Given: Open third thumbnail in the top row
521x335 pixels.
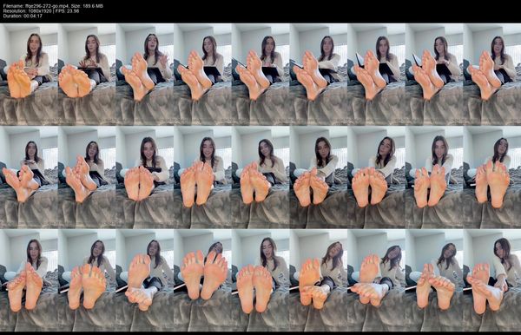Looking at the screenshot, I should [x=144, y=74].
